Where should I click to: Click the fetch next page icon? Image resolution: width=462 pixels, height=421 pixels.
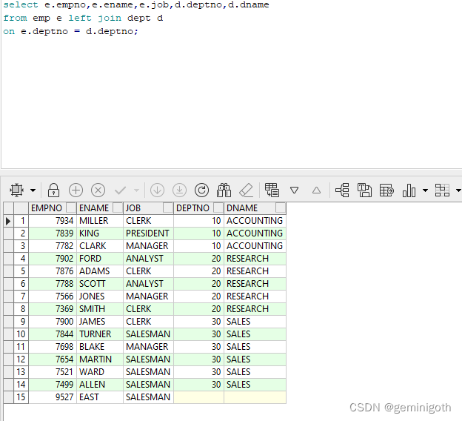coord(158,190)
